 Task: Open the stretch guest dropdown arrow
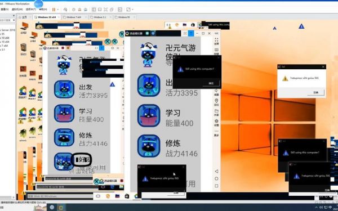[132, 10]
